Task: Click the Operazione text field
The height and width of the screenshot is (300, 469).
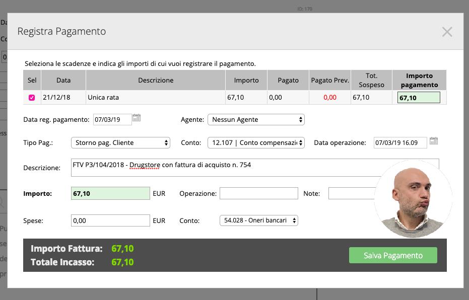Action: [x=258, y=193]
